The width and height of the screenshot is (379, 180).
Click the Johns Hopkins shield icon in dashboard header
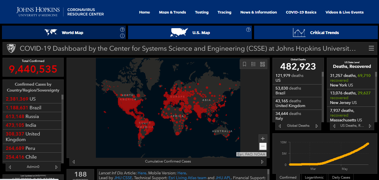click(11, 48)
